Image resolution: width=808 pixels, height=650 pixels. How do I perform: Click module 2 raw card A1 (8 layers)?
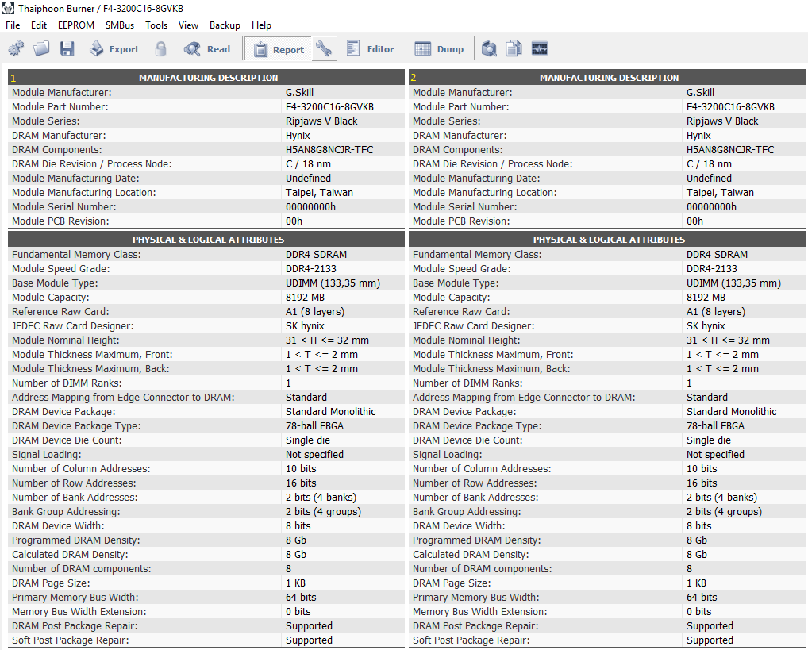(x=716, y=312)
